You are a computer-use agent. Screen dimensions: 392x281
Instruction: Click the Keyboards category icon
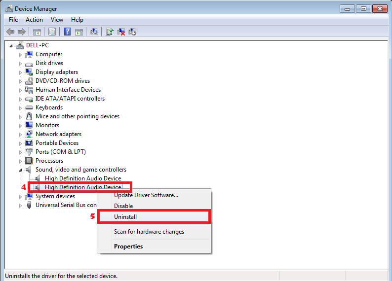click(x=29, y=107)
